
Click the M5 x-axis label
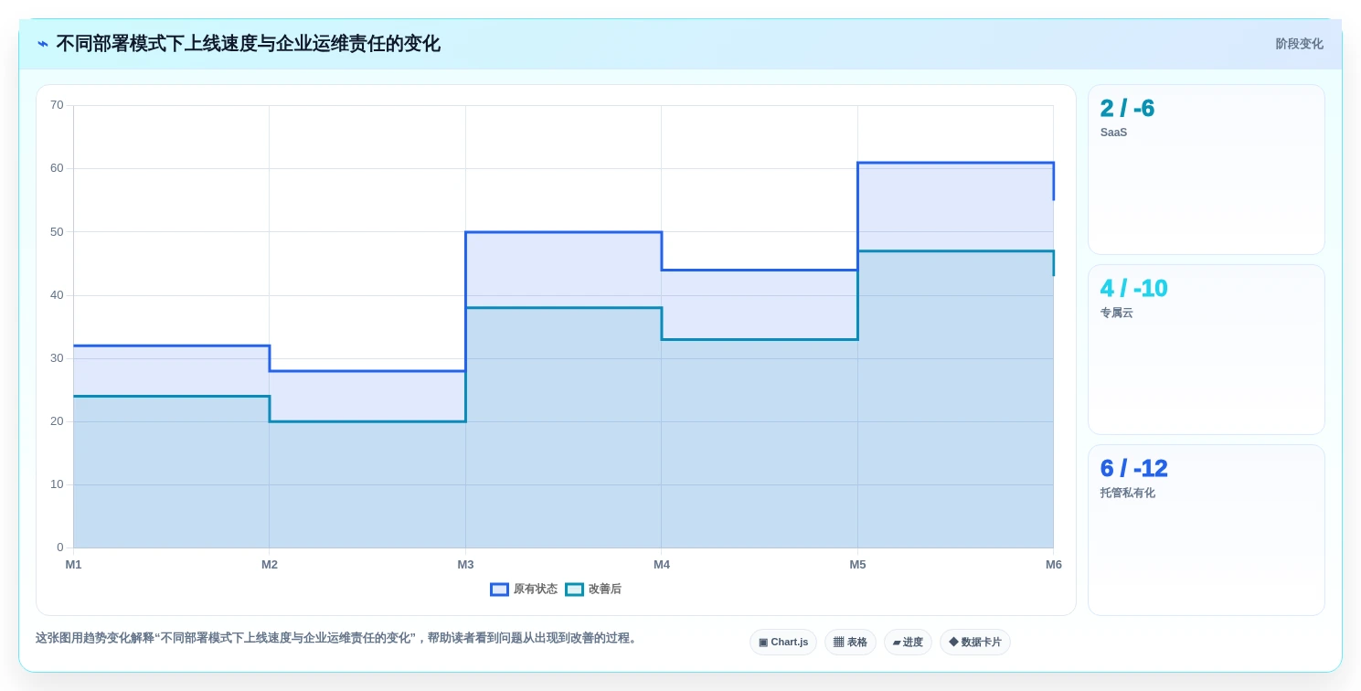click(x=857, y=565)
